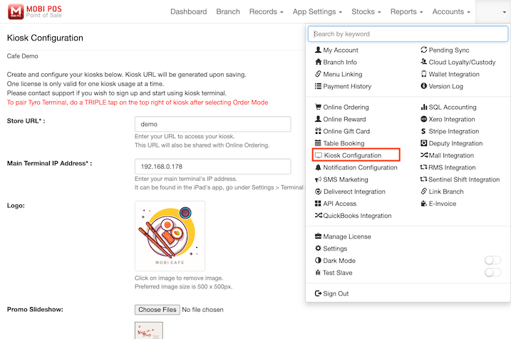Click the Manage License icon
The height and width of the screenshot is (339, 511).
click(318, 236)
